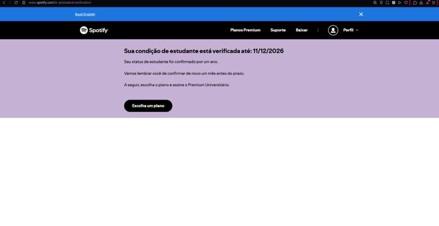Screen dimensions: 439x226
Task: Click the play-arrow send icon in toolbar
Action: coord(400,2)
